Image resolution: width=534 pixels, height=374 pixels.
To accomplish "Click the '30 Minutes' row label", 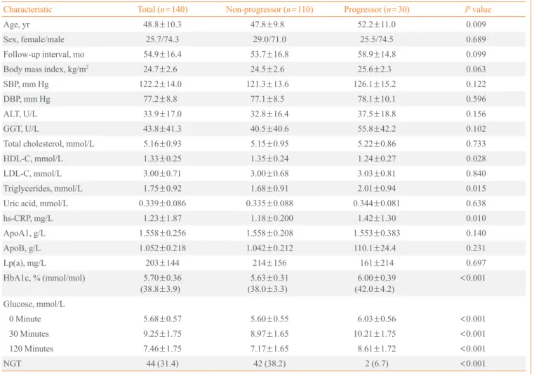I will click(29, 334).
